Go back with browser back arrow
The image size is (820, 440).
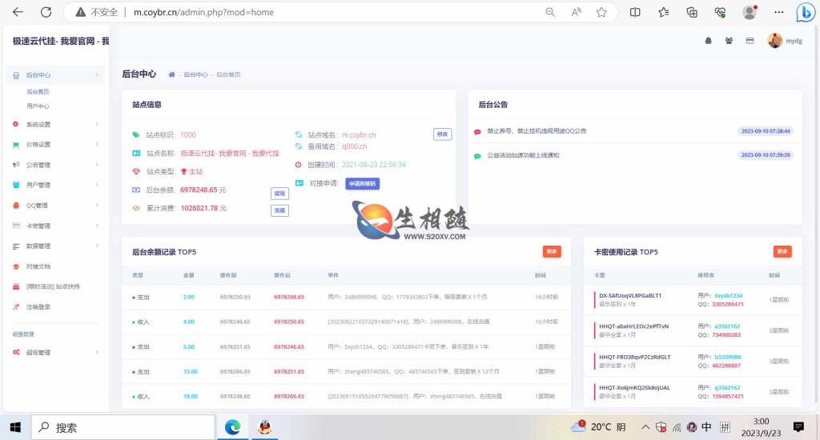18,12
